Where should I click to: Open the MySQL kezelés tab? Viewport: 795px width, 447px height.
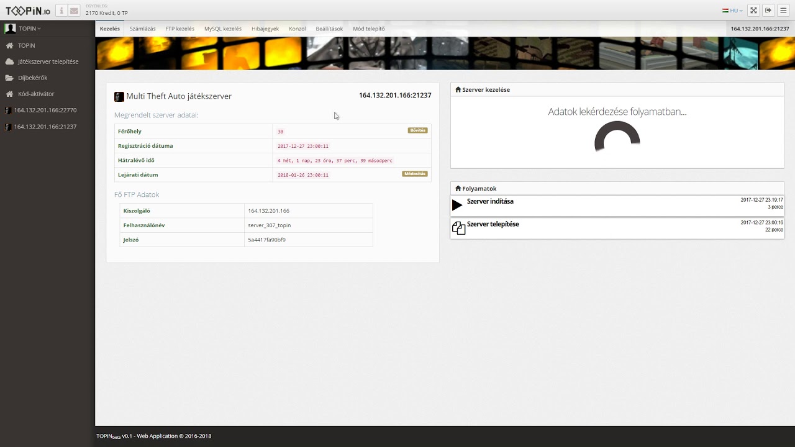[x=223, y=29]
